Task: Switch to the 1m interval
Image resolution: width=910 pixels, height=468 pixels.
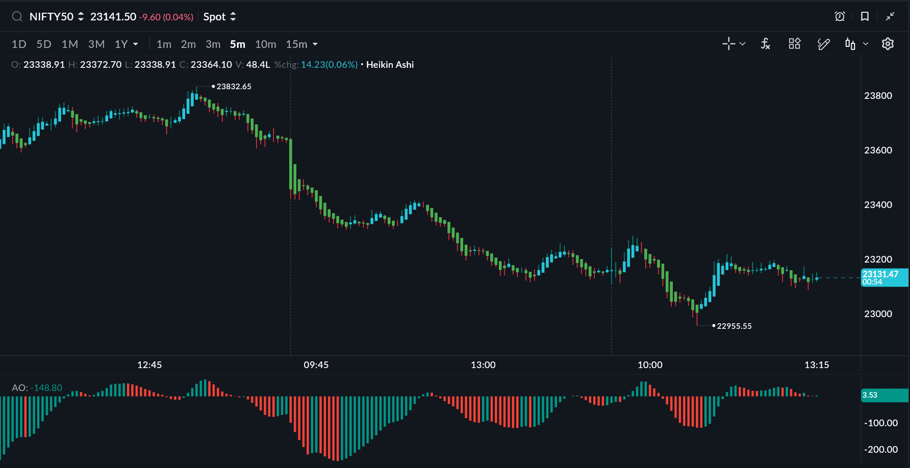Action: (x=164, y=44)
